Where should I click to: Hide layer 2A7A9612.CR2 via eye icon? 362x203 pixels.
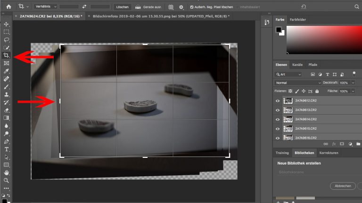pyautogui.click(x=278, y=101)
